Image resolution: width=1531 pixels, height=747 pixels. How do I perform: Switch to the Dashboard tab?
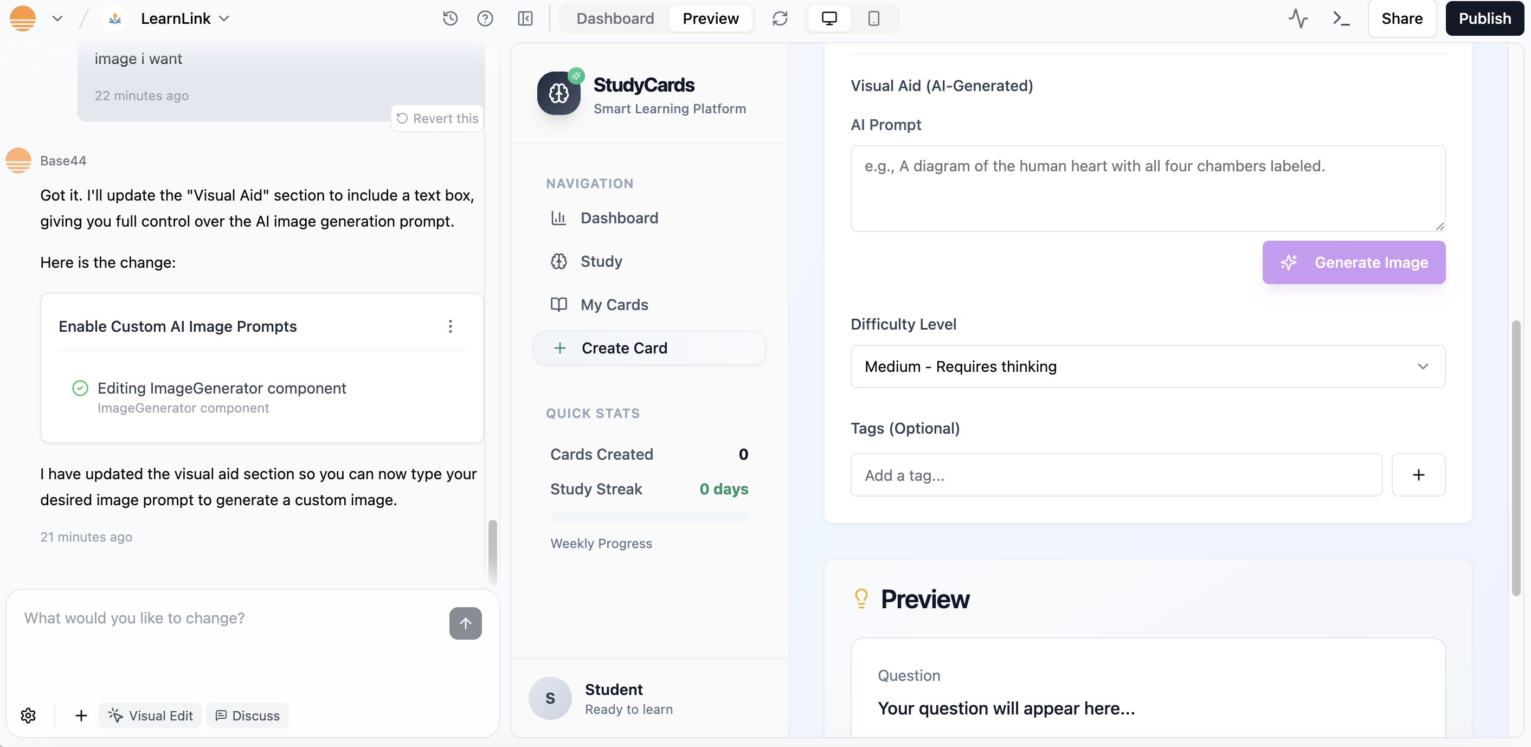click(x=615, y=18)
